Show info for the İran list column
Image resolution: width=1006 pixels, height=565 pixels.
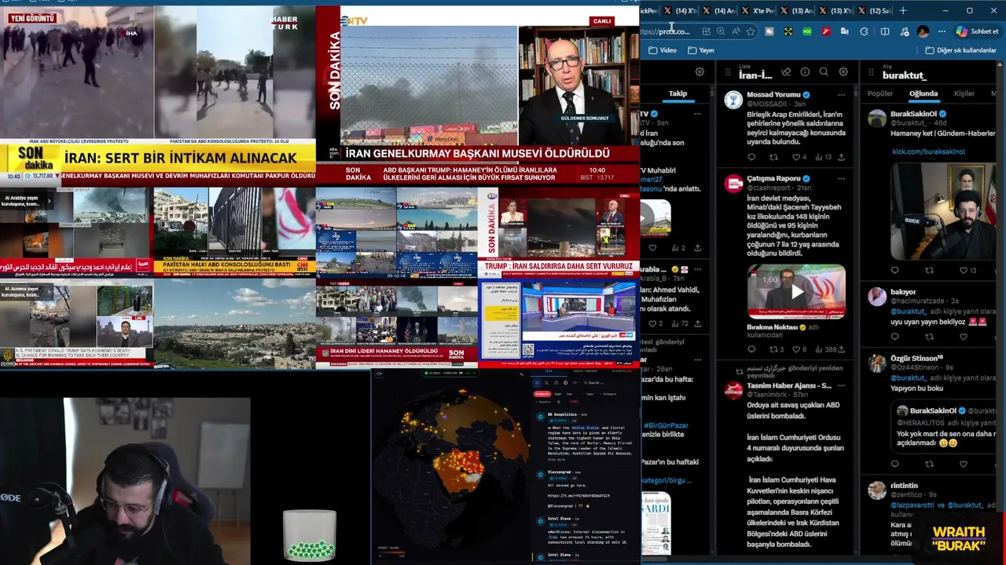805,72
